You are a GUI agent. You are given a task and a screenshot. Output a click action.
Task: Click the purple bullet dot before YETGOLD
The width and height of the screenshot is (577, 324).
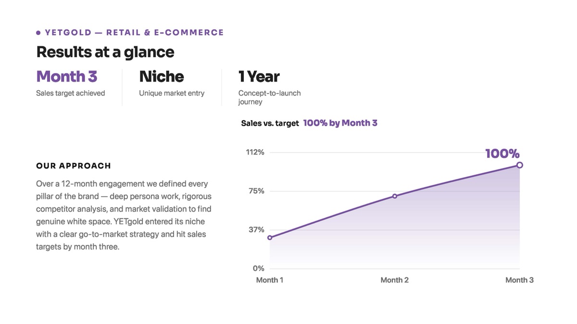point(38,33)
